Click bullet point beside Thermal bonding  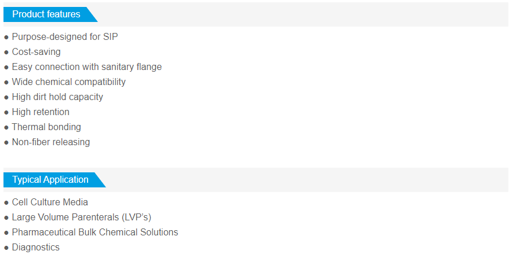click(x=6, y=127)
